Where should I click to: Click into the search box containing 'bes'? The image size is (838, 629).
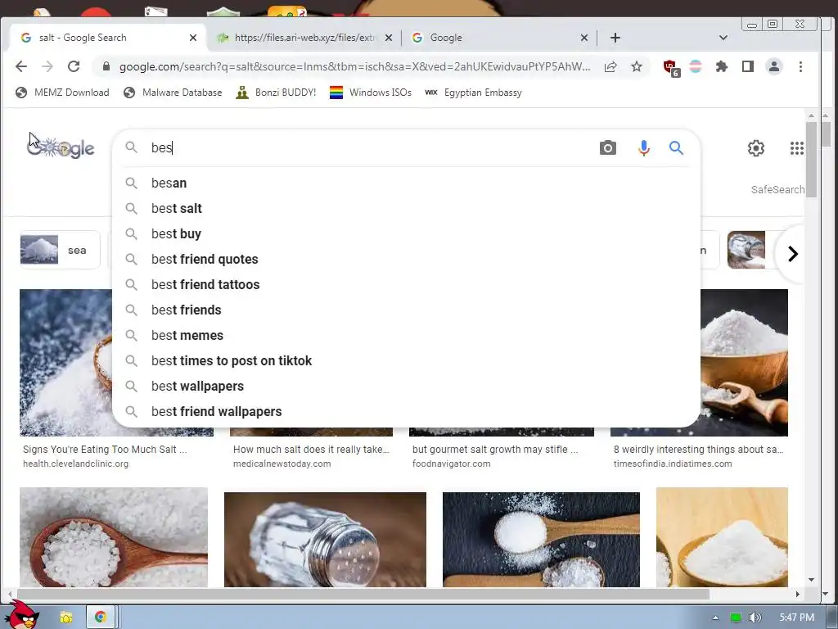(x=369, y=147)
